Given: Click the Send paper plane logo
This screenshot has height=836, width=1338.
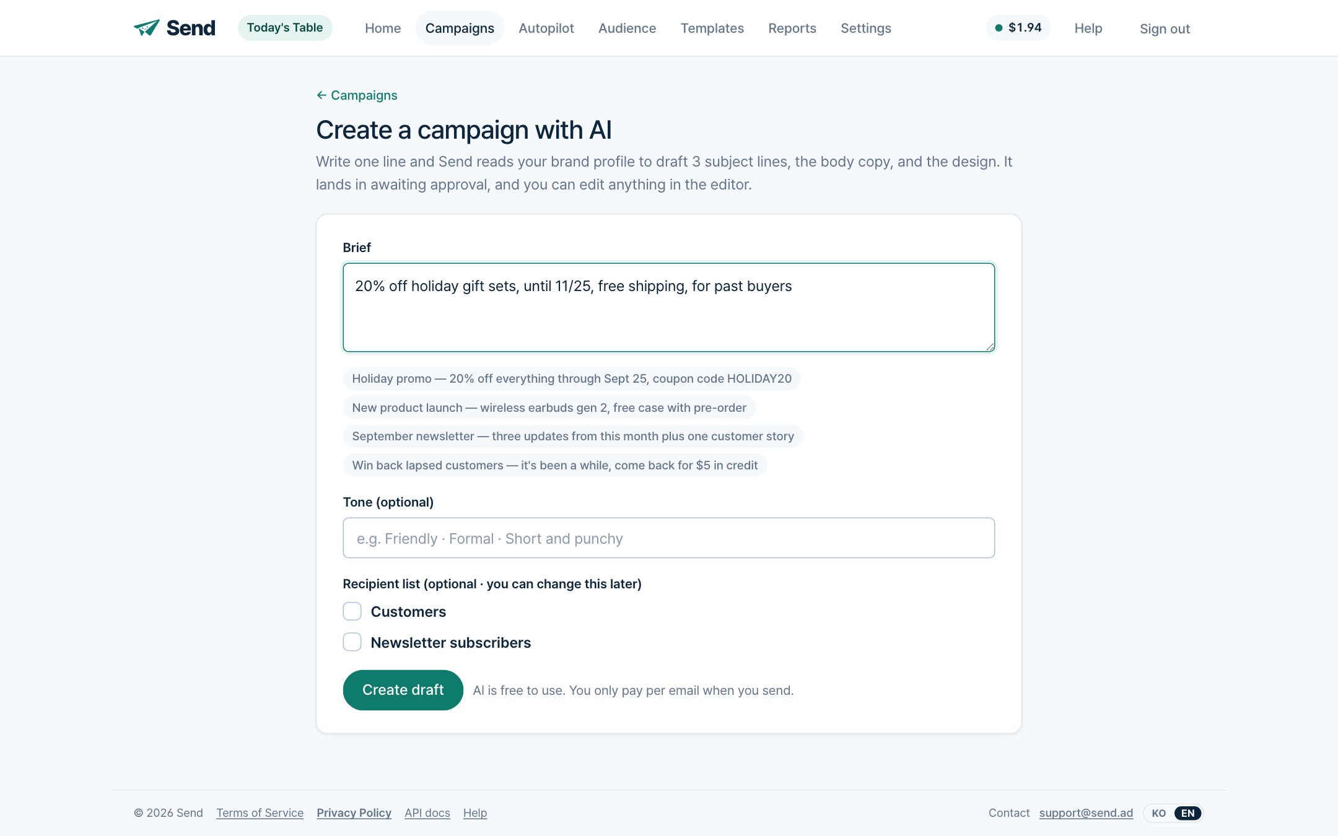Looking at the screenshot, I should [147, 28].
